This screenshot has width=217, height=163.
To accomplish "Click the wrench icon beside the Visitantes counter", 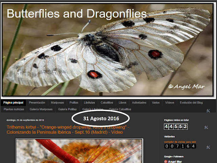I will click(208, 147).
